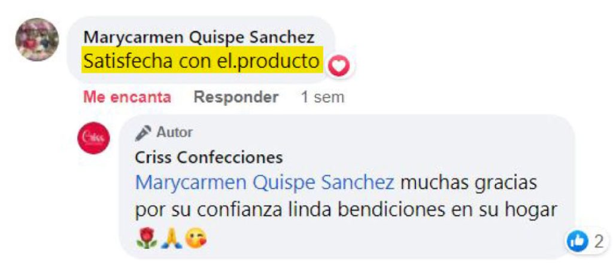Click commenter name Marycarmen Quispe Sanchez in bold
The image size is (613, 268).
coord(199,38)
